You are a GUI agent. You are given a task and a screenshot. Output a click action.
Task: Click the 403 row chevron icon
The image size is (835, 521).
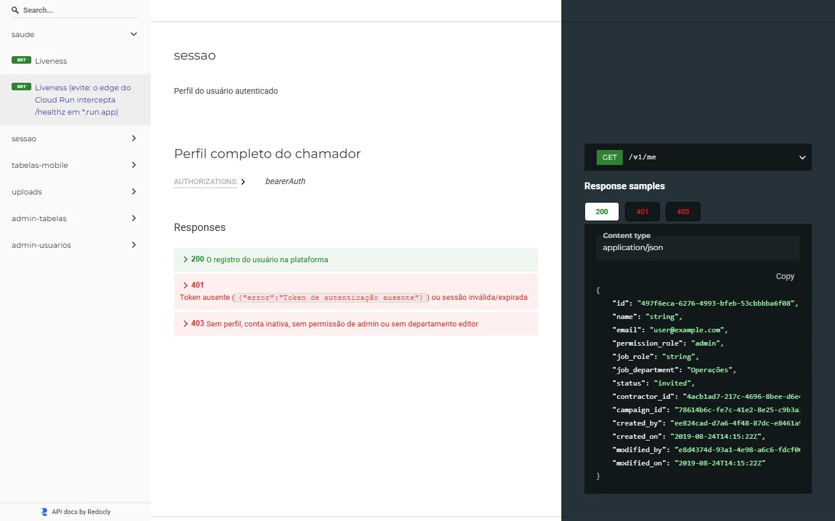(186, 324)
